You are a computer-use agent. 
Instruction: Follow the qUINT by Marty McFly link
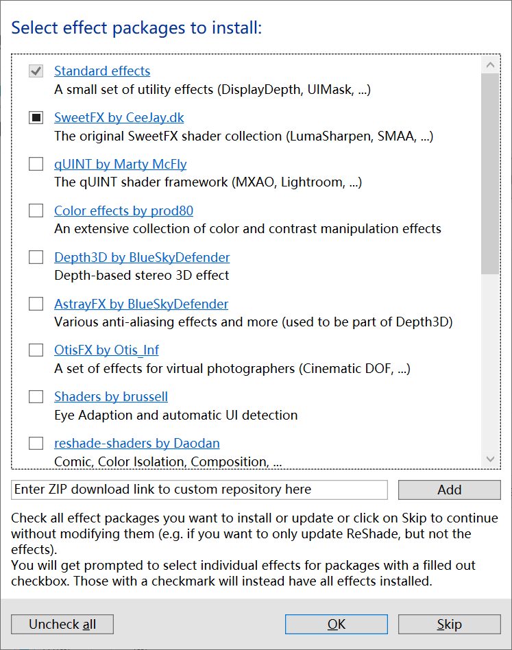pyautogui.click(x=121, y=165)
